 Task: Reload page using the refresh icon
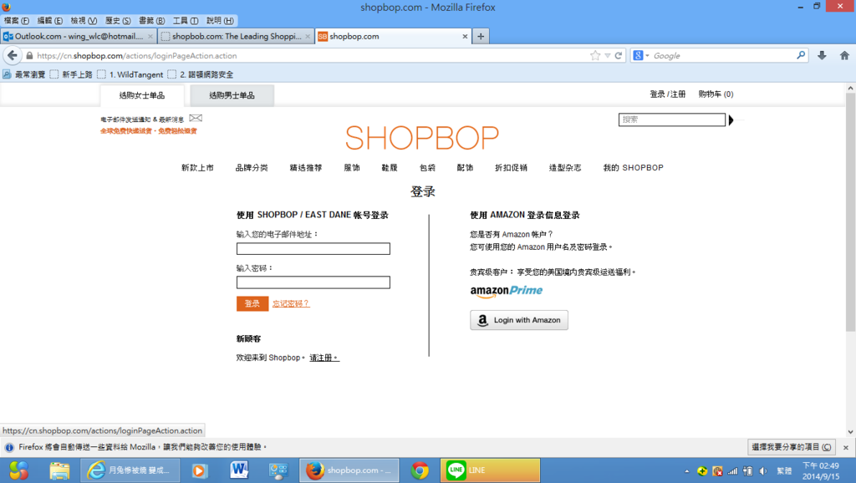[619, 56]
